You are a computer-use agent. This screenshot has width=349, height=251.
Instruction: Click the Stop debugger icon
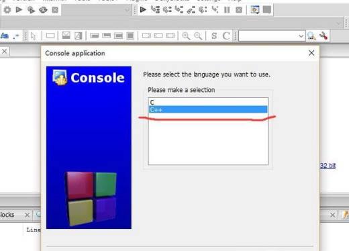click(239, 10)
